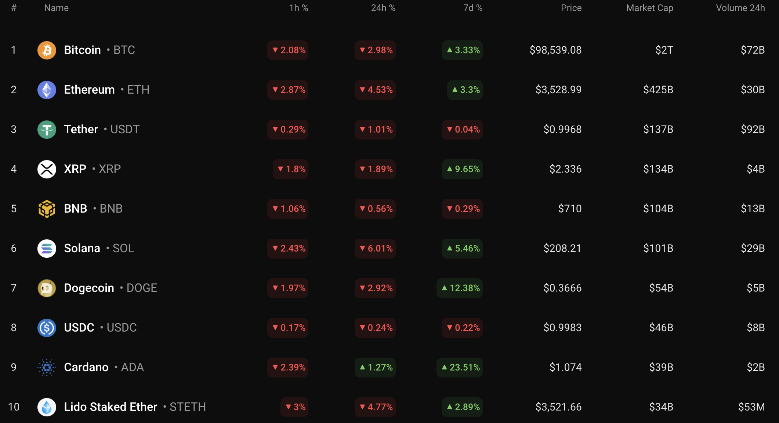The image size is (779, 423).
Task: Click the Ethereum diamond icon
Action: (47, 90)
